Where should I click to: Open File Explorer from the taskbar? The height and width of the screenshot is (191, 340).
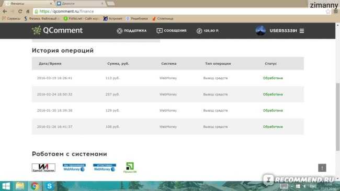[20, 186]
